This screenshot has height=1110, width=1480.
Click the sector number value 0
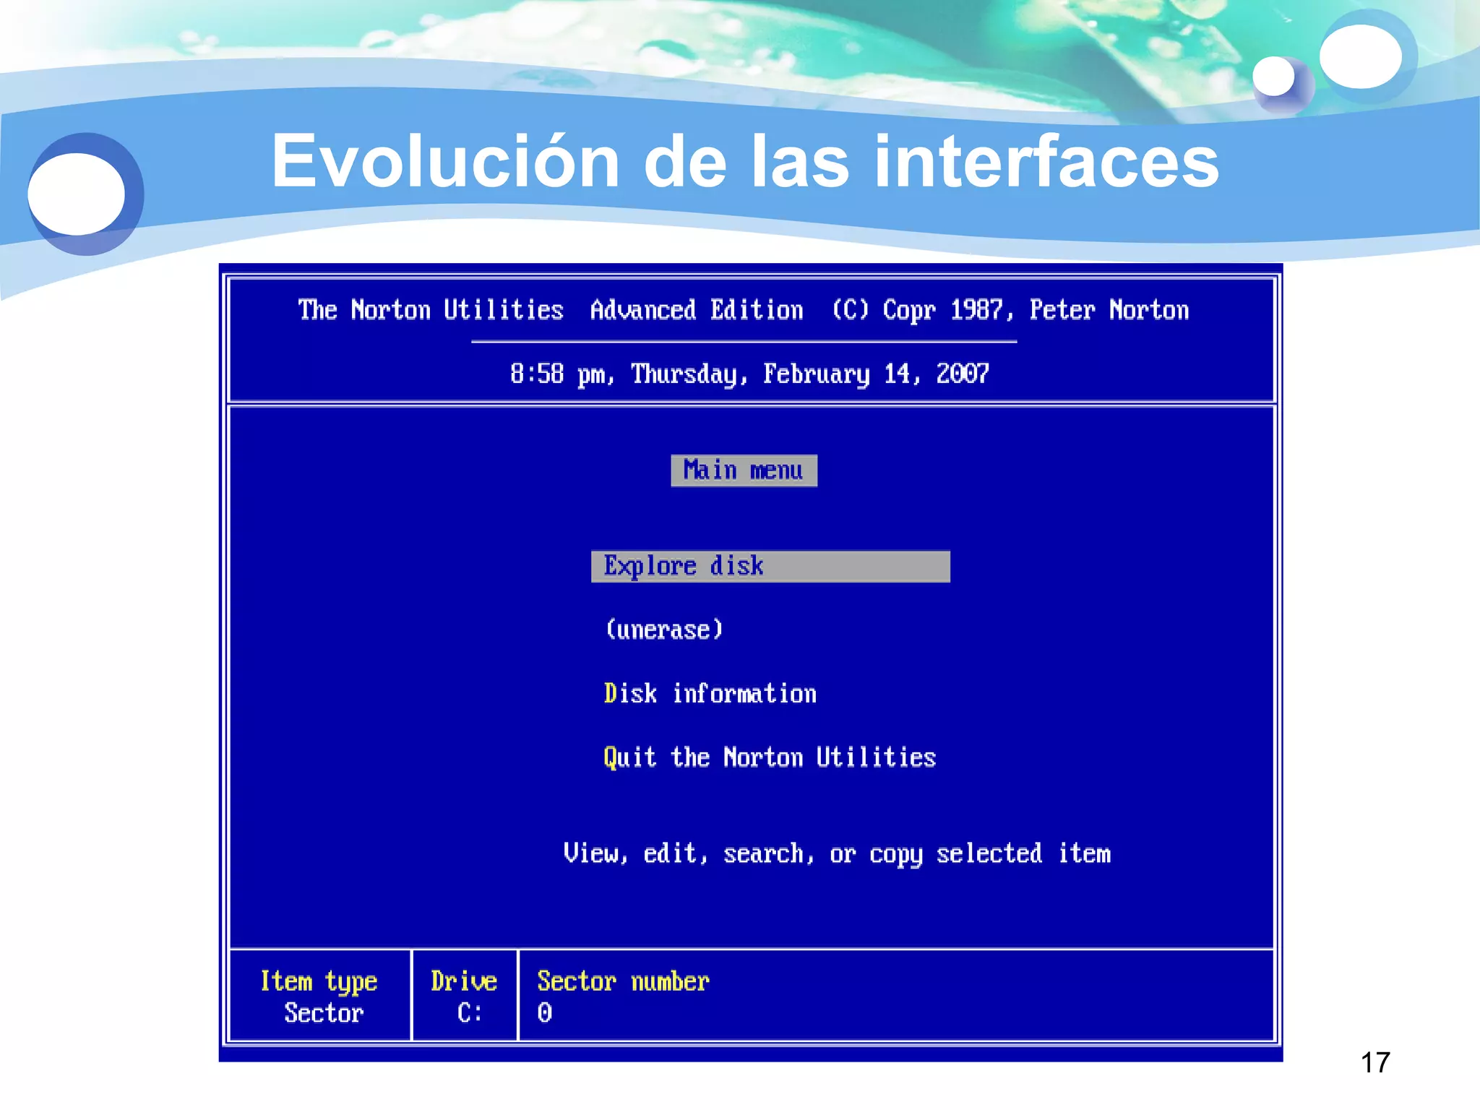tap(545, 1013)
